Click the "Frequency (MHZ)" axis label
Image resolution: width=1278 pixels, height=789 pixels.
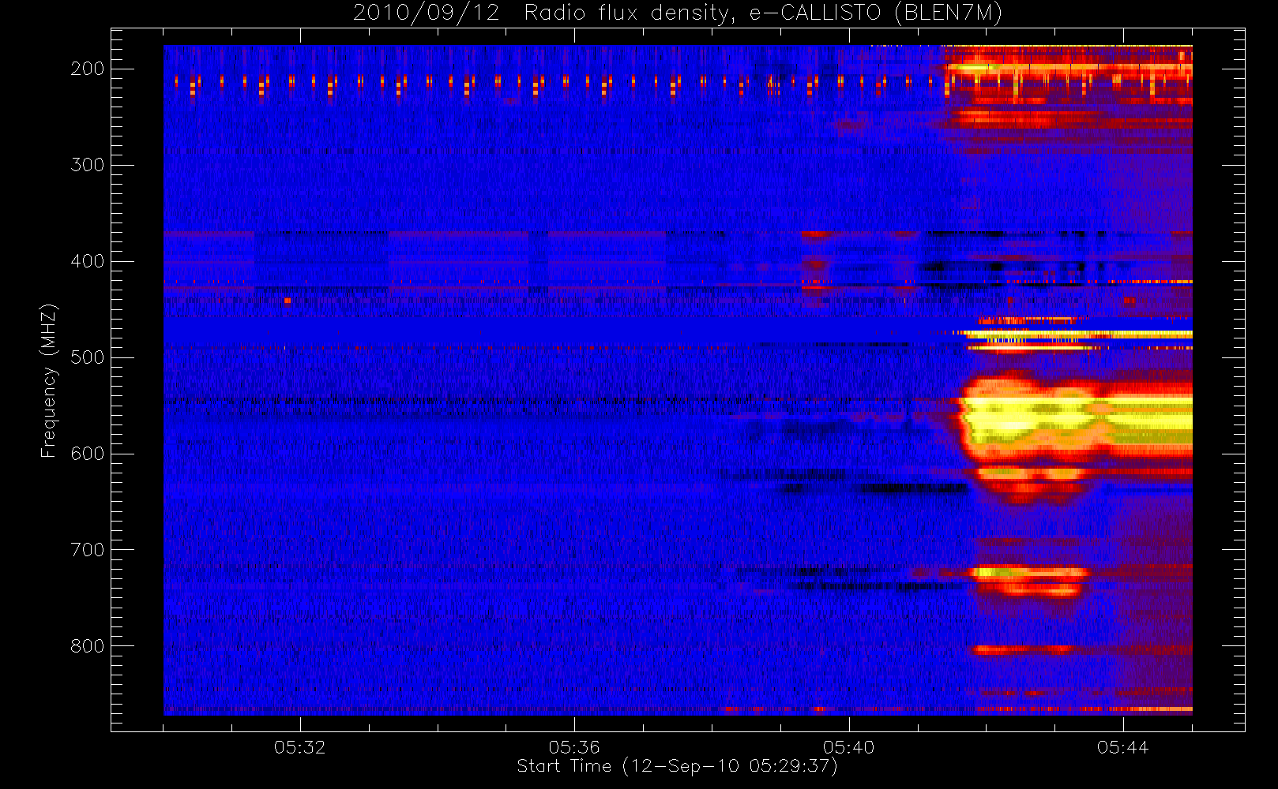click(x=50, y=381)
